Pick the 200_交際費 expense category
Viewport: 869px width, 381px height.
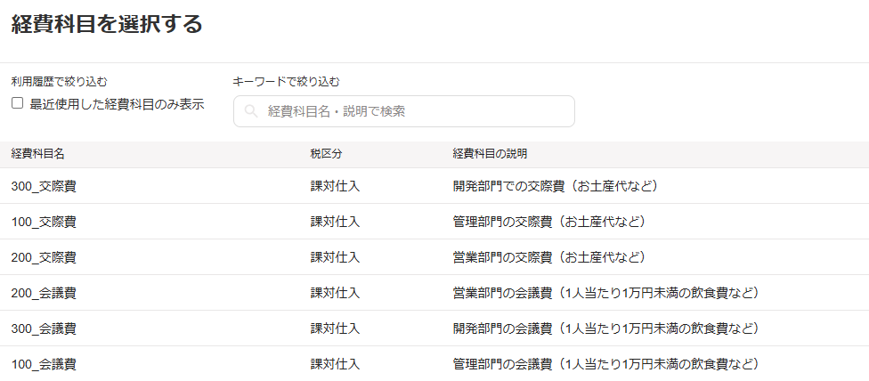[x=44, y=257]
